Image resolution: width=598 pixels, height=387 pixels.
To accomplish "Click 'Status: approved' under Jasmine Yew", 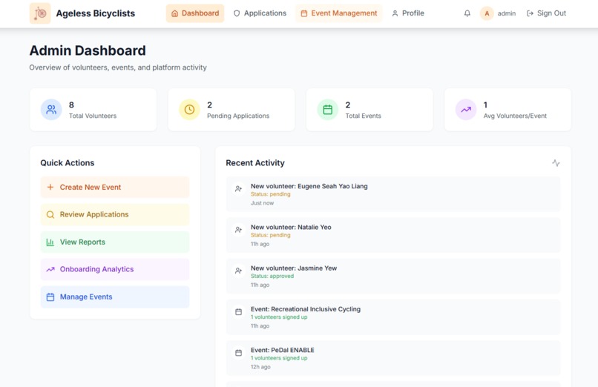I will [272, 276].
